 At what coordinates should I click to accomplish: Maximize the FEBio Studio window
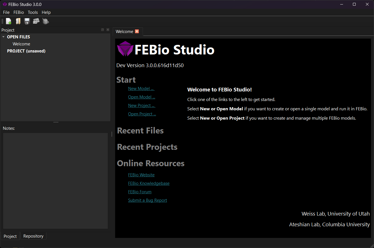(354, 4)
